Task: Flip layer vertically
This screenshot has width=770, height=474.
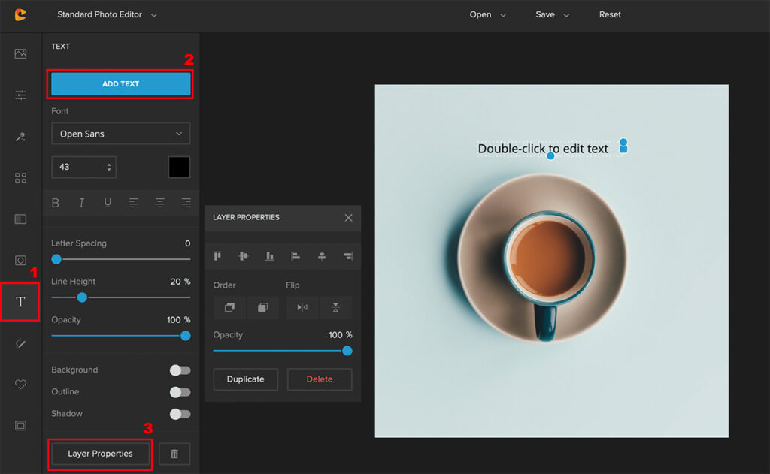Action: coord(336,308)
